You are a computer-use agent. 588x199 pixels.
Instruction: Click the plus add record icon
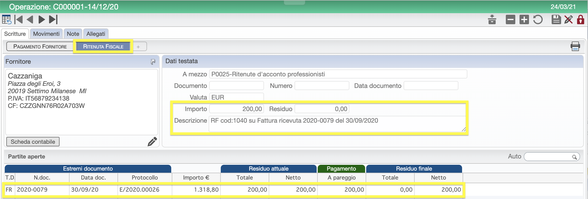[x=524, y=19]
